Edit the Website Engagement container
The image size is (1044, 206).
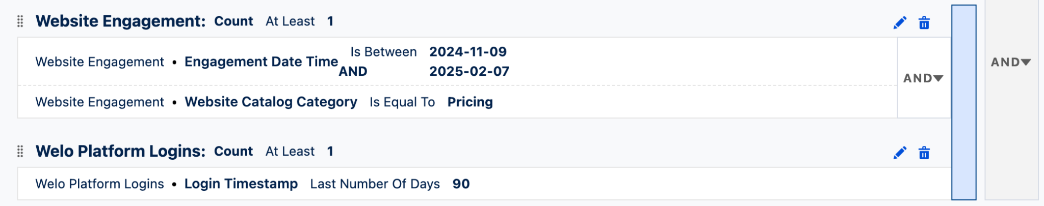click(900, 23)
